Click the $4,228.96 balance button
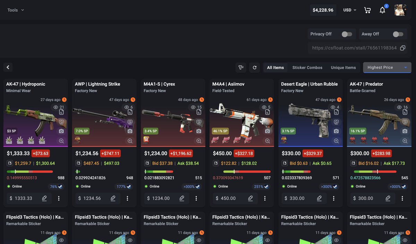Screen dimensions: 416x244 323,10
